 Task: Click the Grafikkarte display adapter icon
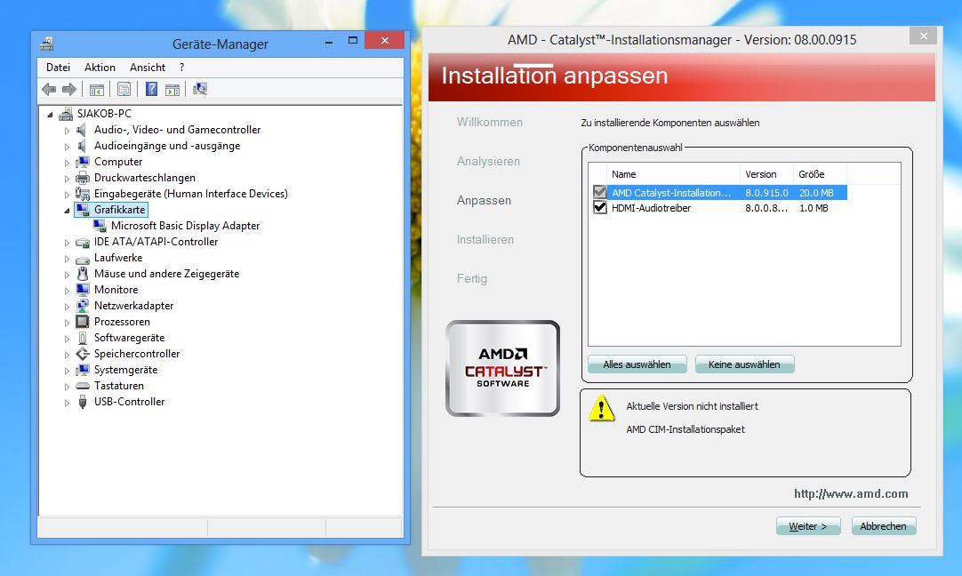coord(82,210)
